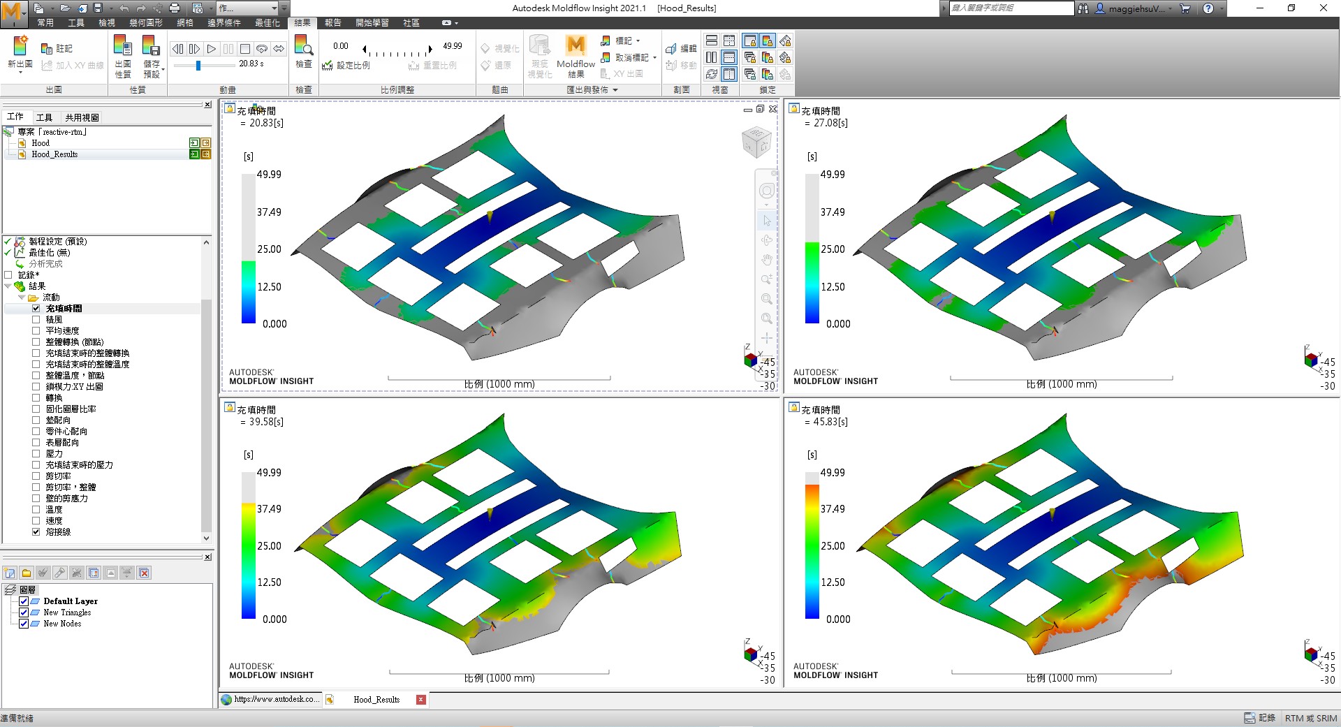Play the fill time animation

[212, 49]
